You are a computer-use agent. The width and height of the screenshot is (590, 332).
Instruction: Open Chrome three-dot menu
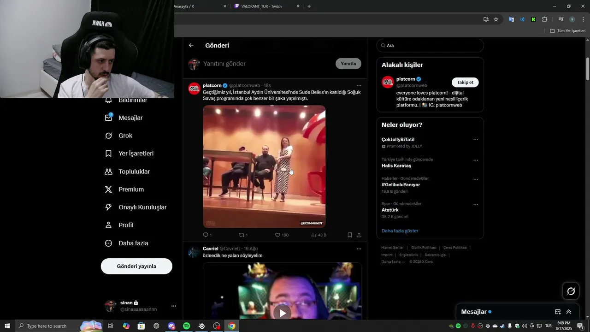click(583, 19)
